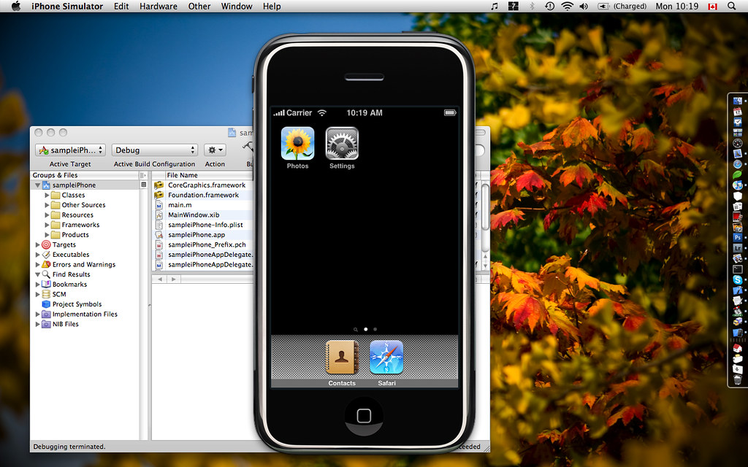Screen dimensions: 748x467
Task: Select the NIB Files smart group
Action: click(65, 324)
